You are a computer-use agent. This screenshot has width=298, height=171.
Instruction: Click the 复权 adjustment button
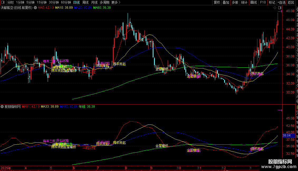(217, 2)
